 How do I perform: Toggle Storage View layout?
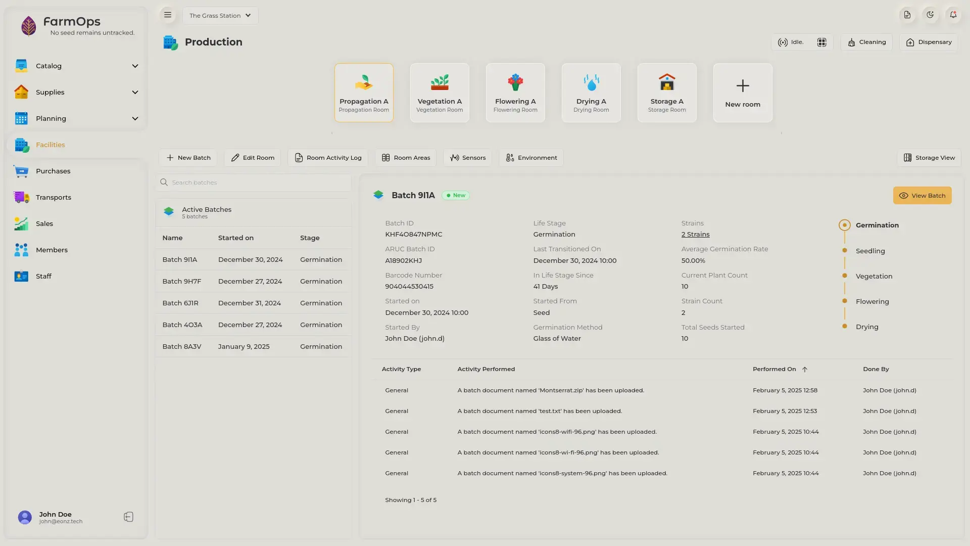tap(929, 158)
